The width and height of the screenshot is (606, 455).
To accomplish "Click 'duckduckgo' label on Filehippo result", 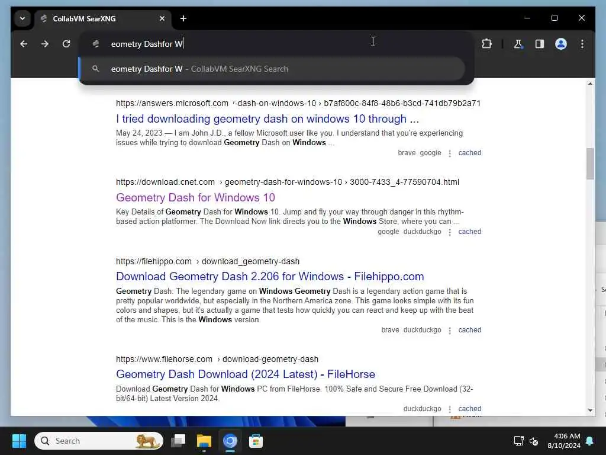I will 422,330.
